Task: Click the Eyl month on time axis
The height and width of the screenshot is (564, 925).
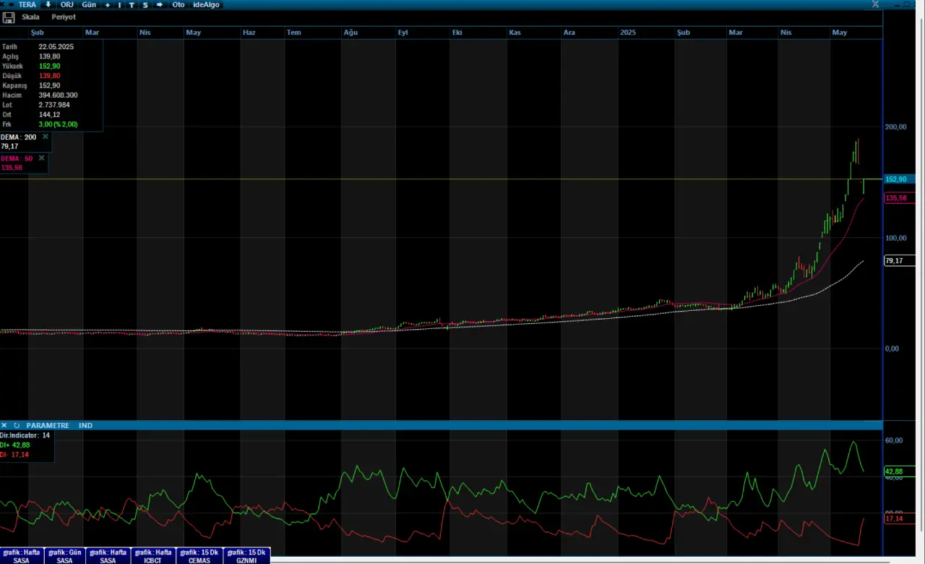Action: coord(403,33)
